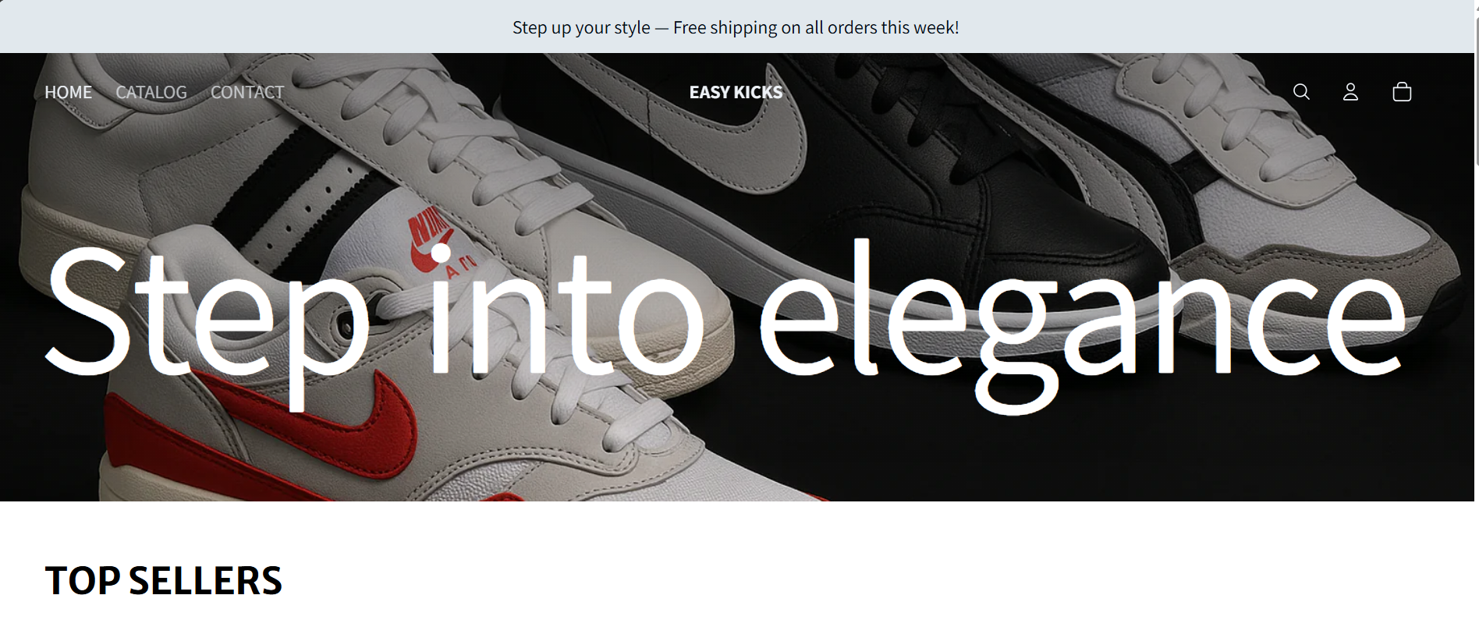
Task: Click the free shipping announcement text
Action: point(736,27)
